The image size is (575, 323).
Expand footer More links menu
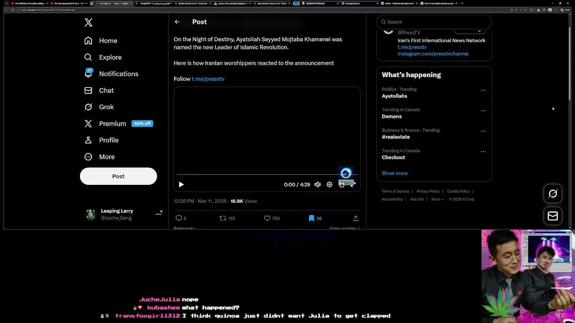[438, 199]
